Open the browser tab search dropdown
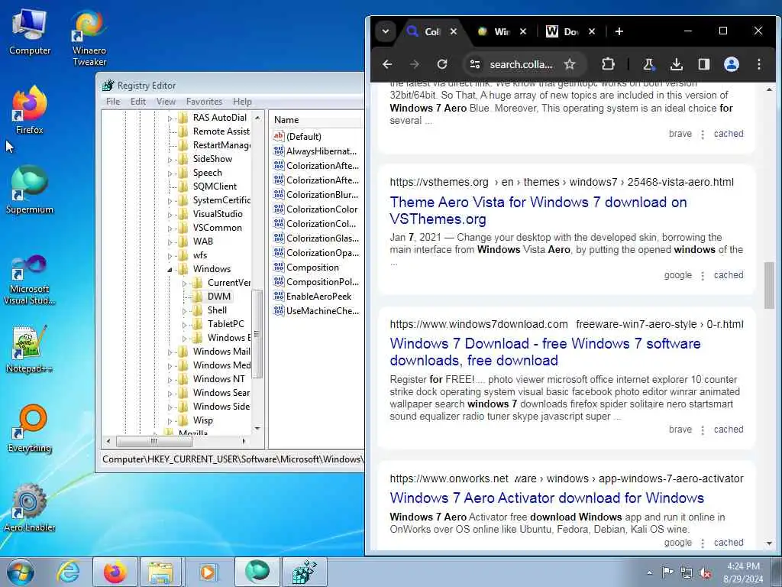 click(385, 31)
